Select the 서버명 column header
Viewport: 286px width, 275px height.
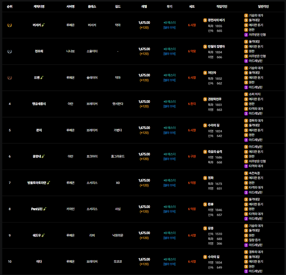click(70, 7)
